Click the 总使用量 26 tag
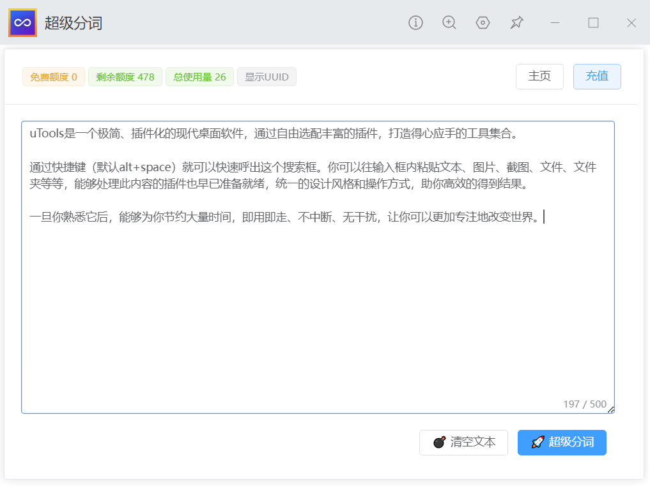650x488 pixels. click(x=199, y=77)
